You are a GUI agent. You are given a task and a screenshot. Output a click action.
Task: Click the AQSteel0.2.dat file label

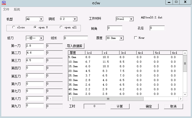coord(152,18)
